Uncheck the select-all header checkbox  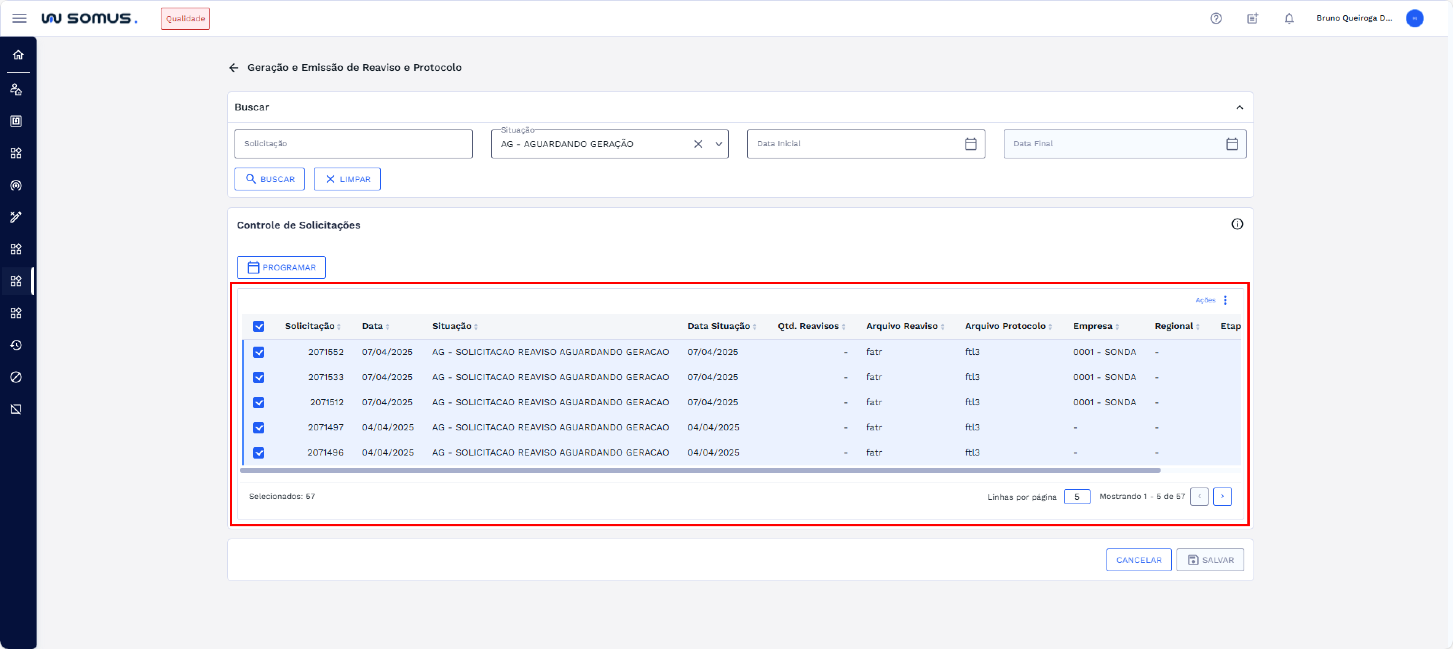click(x=258, y=326)
